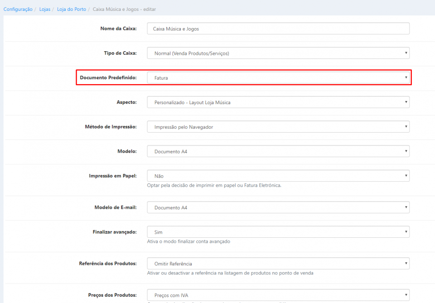Viewport: 435px width, 303px height.
Task: Open the Modelo de E-mail dropdown
Action: click(x=278, y=207)
